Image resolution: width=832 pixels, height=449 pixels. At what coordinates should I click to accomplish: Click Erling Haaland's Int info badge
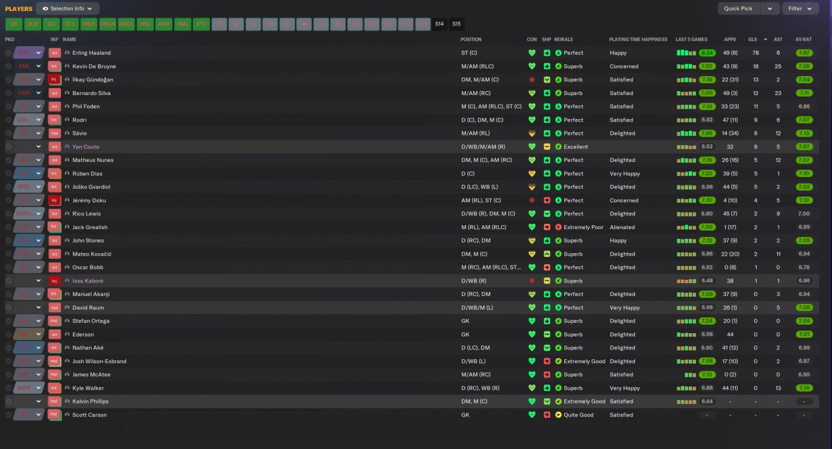(55, 53)
